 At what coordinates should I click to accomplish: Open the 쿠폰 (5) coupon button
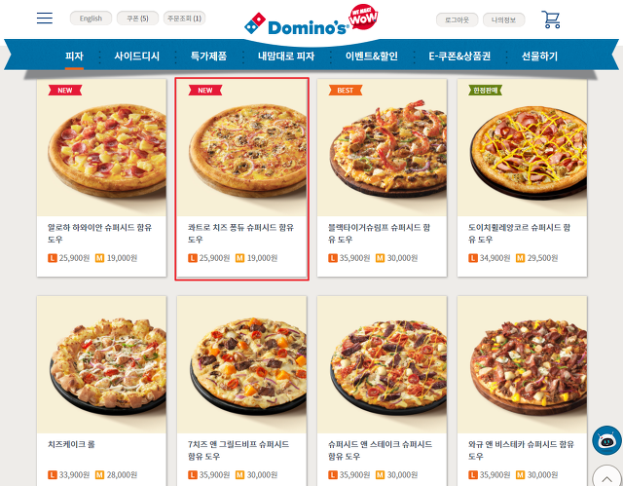coord(137,19)
